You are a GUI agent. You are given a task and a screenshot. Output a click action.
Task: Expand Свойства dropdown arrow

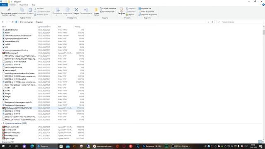(121, 15)
